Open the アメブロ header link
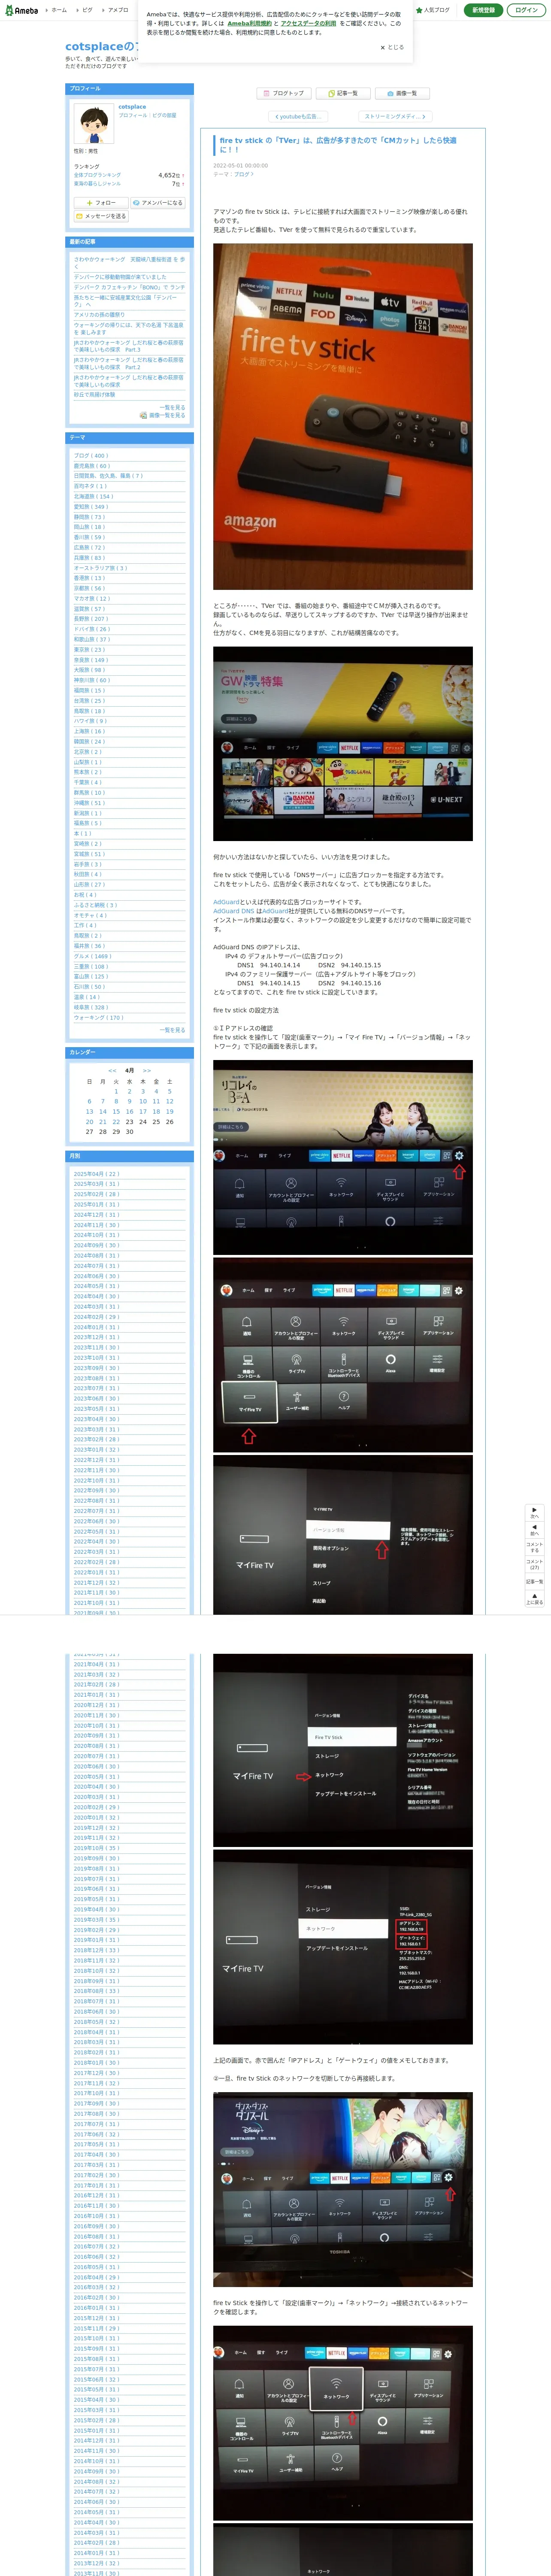This screenshot has height=2576, width=551. pyautogui.click(x=117, y=10)
